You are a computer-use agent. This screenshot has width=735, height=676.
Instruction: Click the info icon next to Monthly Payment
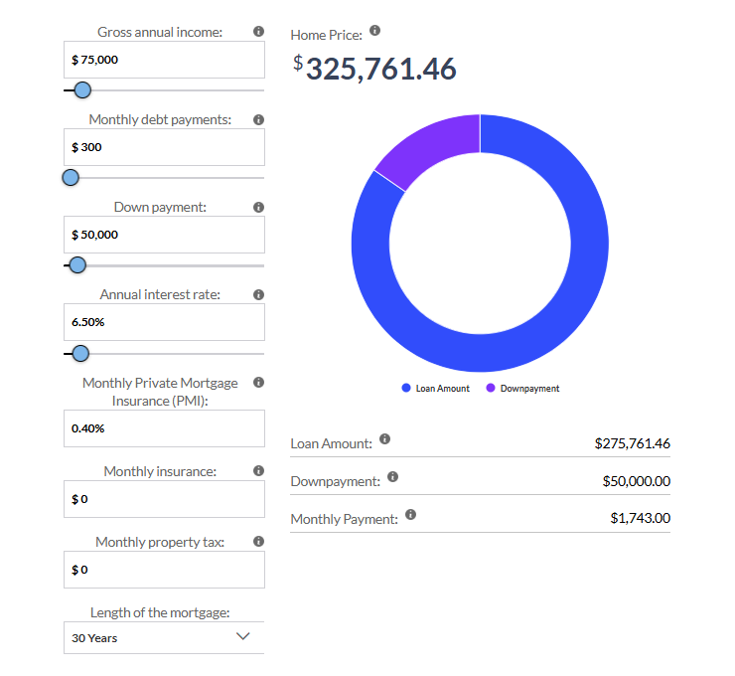pyautogui.click(x=410, y=515)
